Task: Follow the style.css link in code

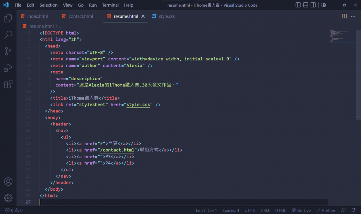Action: click(x=138, y=105)
